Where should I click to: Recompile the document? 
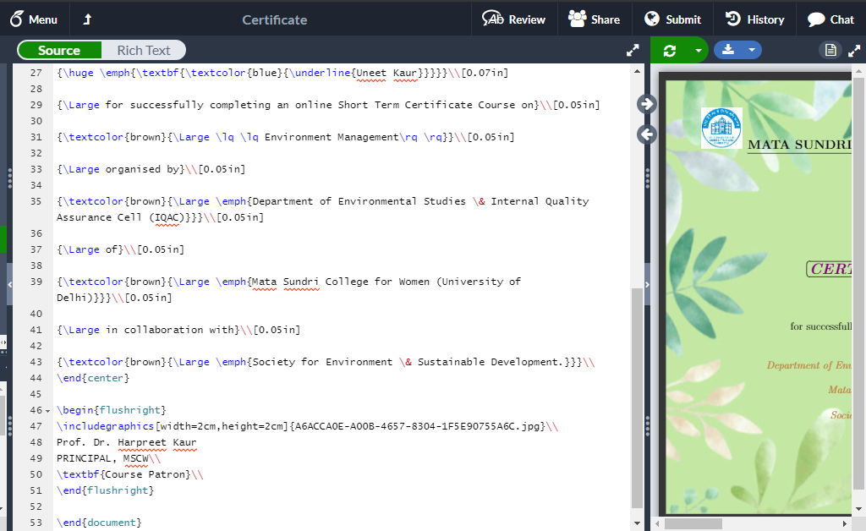[x=670, y=51]
